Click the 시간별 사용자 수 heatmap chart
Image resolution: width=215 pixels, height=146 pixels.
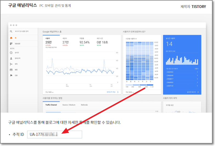point(139,61)
